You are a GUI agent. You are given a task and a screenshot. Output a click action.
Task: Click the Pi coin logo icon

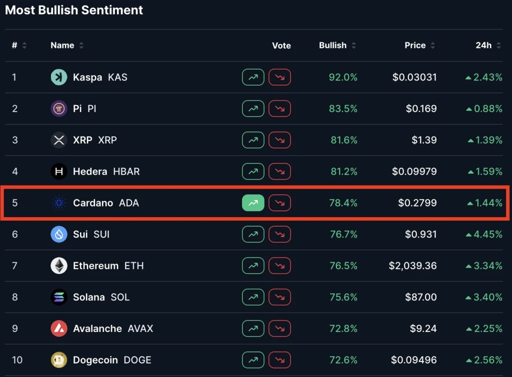pyautogui.click(x=59, y=108)
